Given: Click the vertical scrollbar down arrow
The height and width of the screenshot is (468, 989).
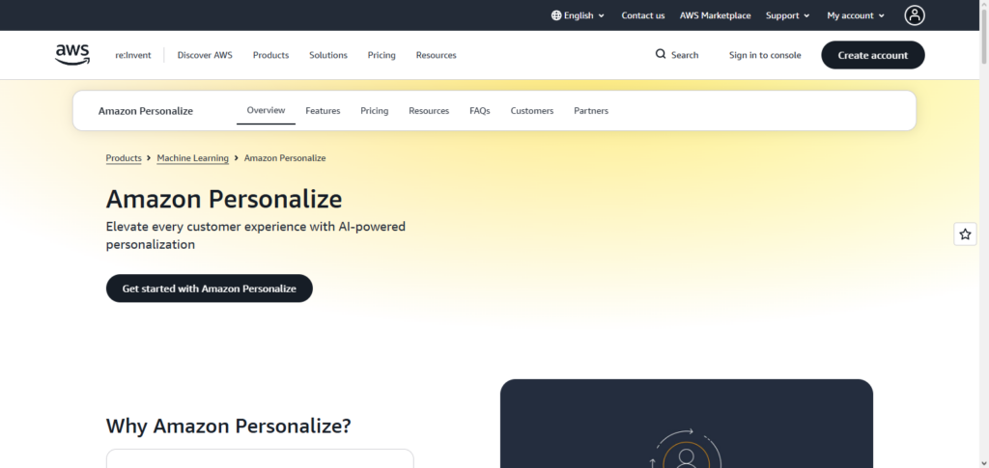Looking at the screenshot, I should point(983,463).
